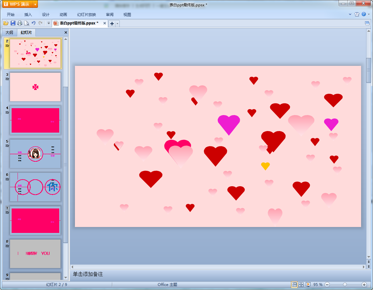
Task: Select slide 4 pink thumbnail
Action: (35, 120)
